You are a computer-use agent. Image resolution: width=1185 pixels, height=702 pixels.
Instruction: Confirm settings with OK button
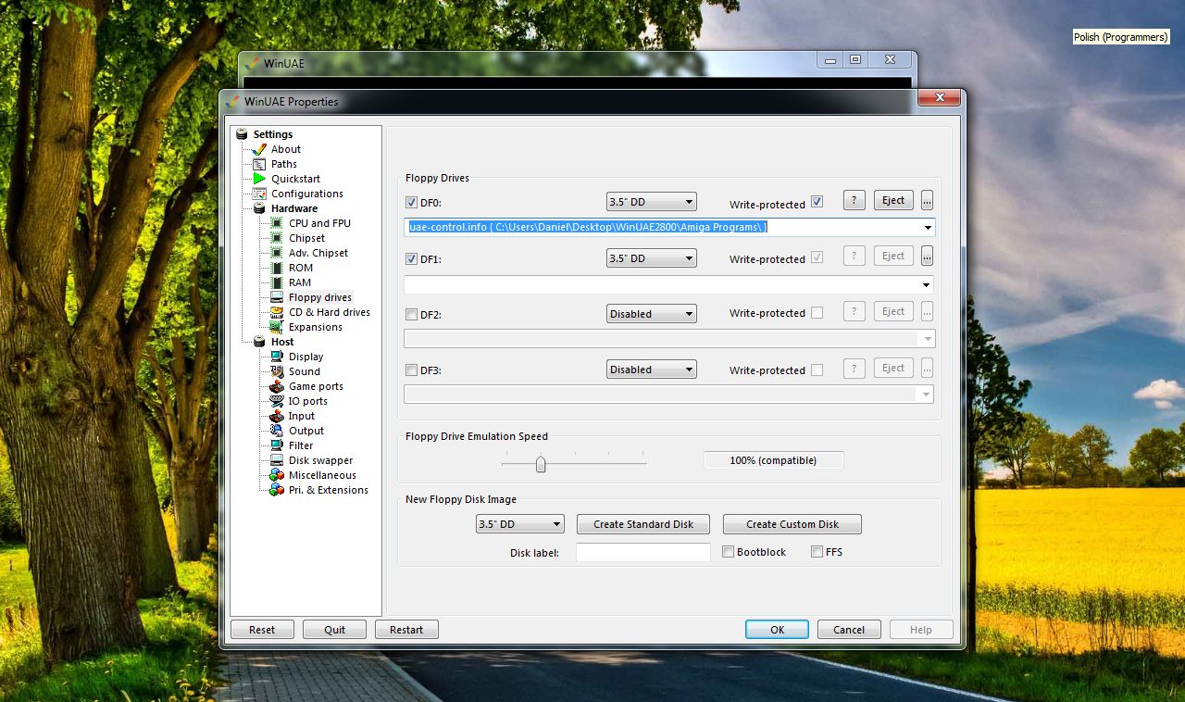(777, 630)
